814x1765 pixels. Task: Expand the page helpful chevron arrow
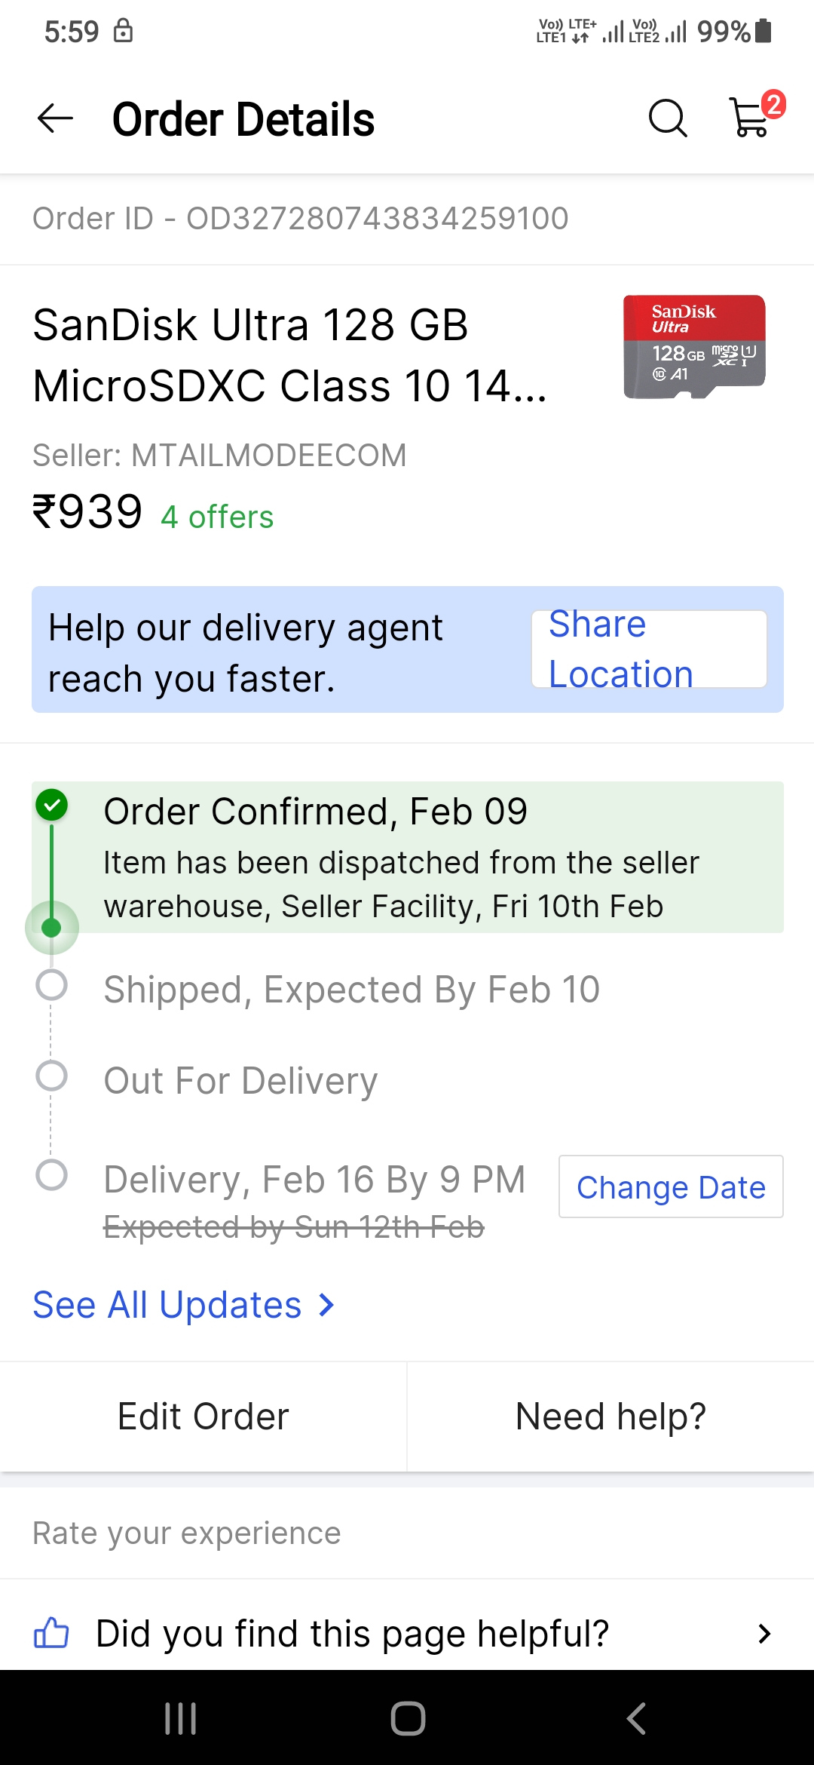764,1633
